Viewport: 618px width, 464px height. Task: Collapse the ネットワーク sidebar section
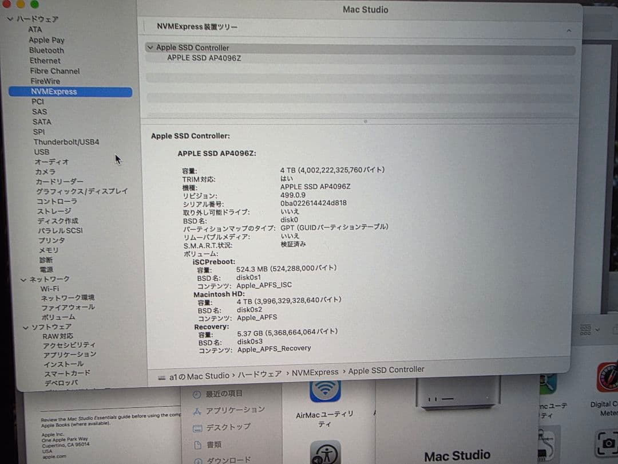(x=23, y=279)
